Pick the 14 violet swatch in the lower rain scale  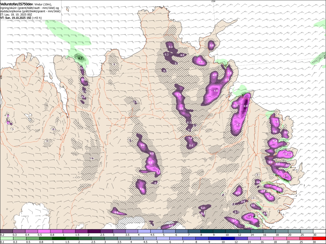(254, 238)
